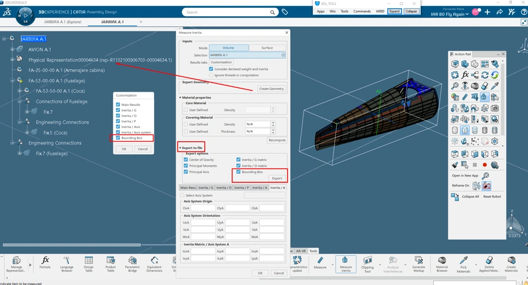Open the Inertia / G tab

pyautogui.click(x=205, y=188)
